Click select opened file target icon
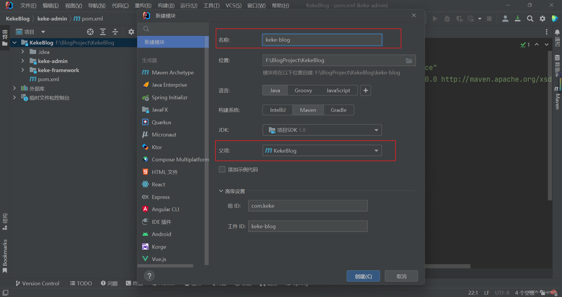 tap(90, 32)
